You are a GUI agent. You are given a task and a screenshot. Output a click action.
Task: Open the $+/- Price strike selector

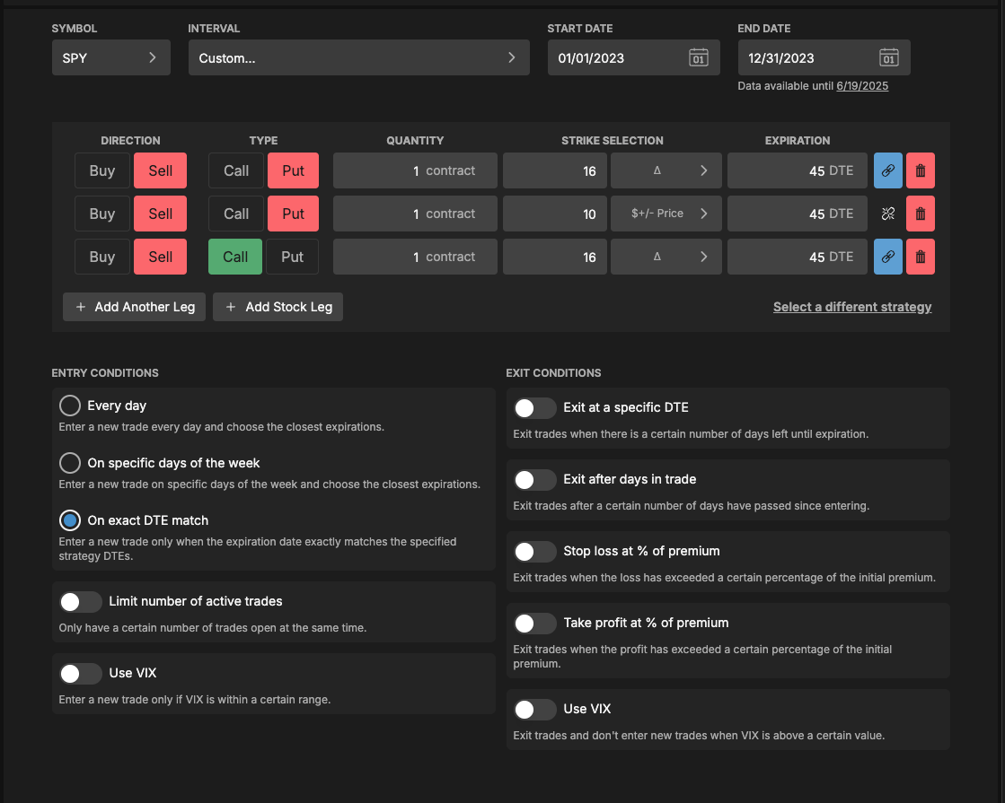666,214
